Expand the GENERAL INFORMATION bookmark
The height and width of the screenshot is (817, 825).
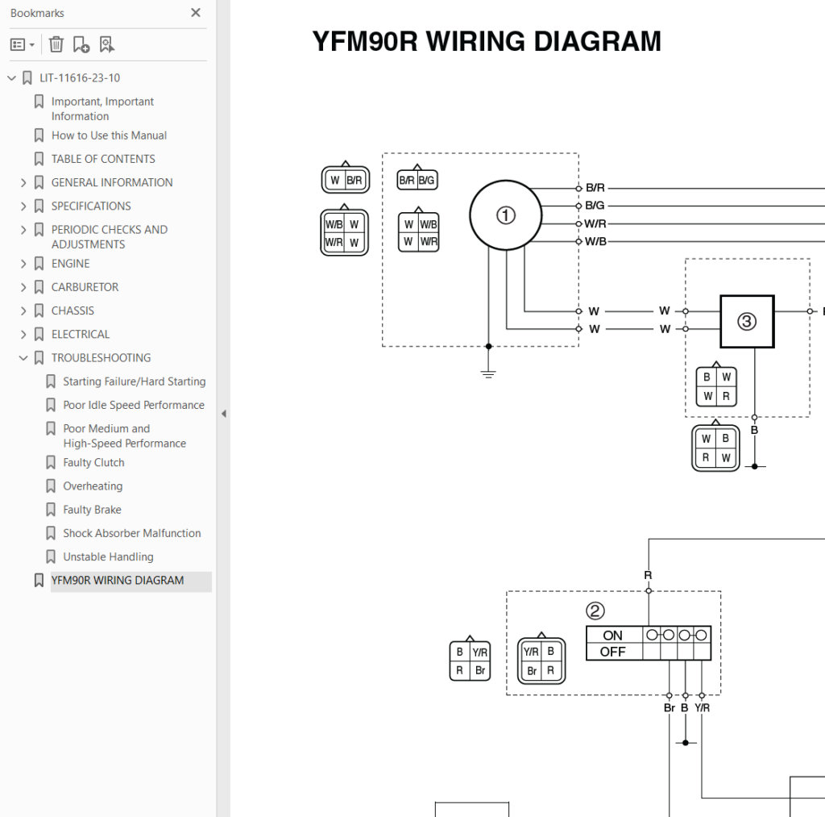point(23,183)
